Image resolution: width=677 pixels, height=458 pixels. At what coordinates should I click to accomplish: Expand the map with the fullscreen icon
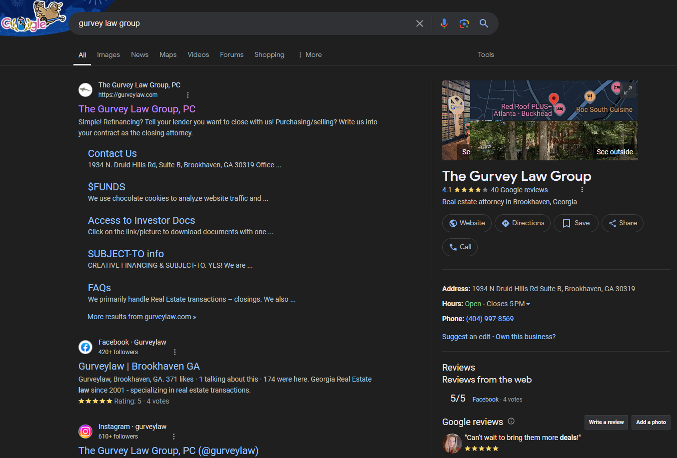(628, 90)
